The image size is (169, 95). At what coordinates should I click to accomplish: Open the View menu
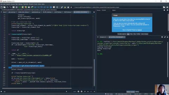[x=39, y=4]
